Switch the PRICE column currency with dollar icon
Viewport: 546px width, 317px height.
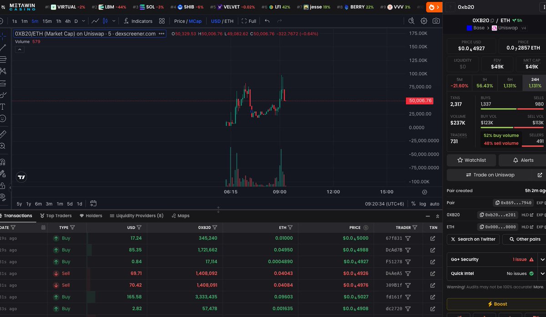[366, 227]
